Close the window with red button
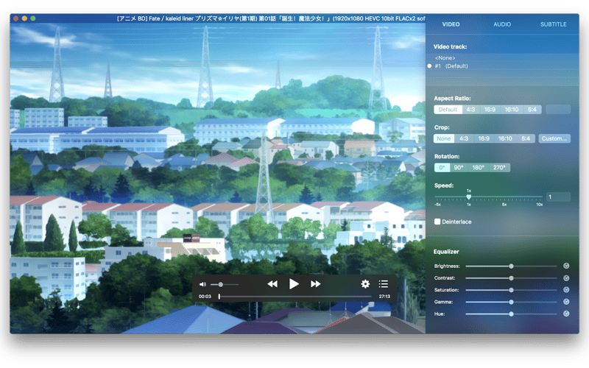Viewport: 589px width, 368px height. (15, 18)
